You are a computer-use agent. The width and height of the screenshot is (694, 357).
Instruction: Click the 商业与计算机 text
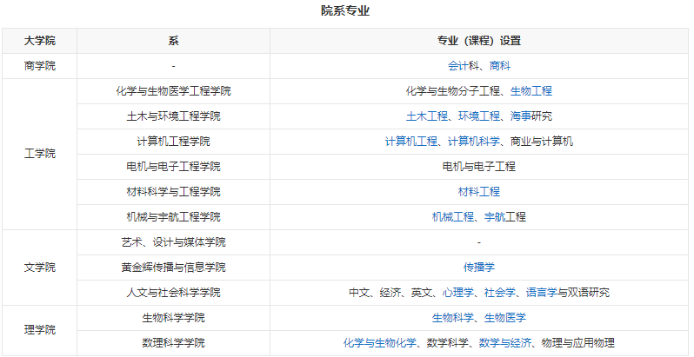coord(542,142)
